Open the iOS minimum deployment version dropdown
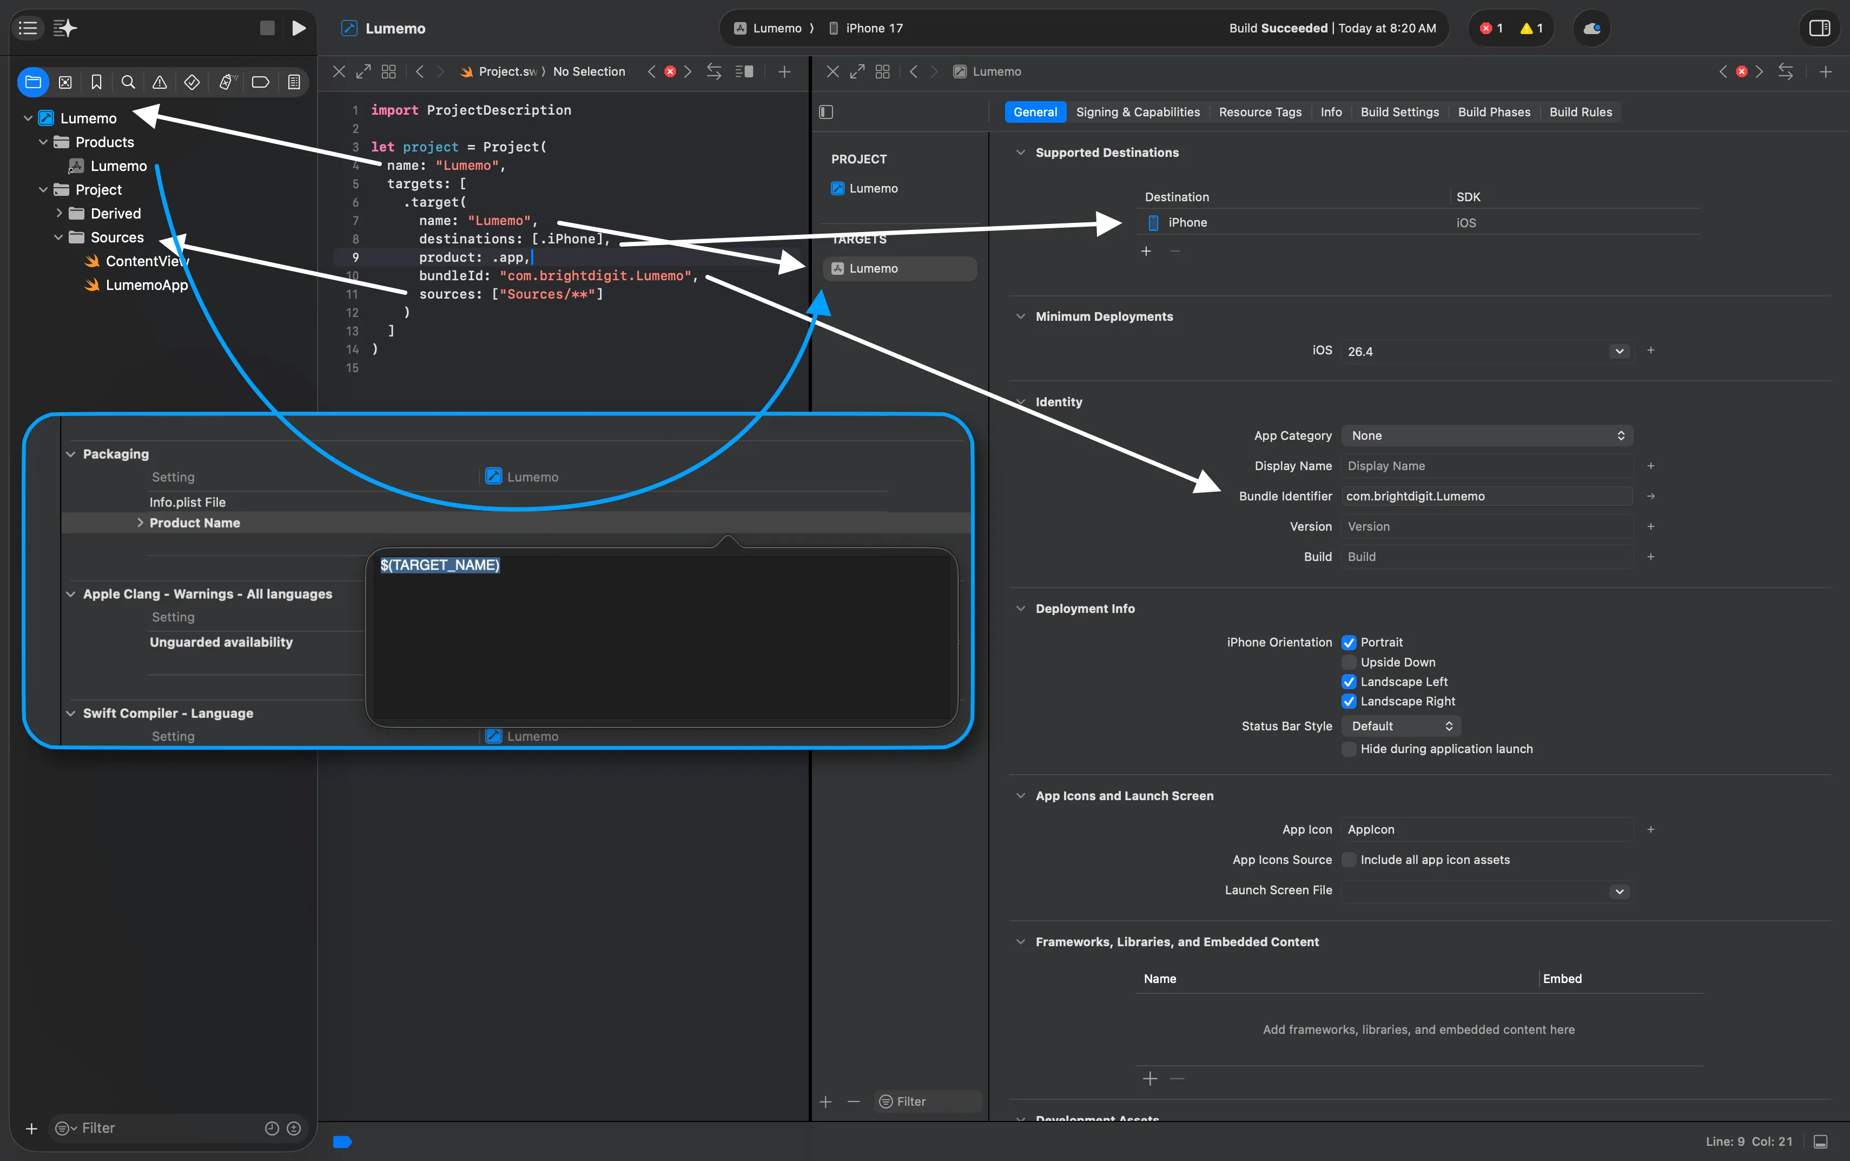The height and width of the screenshot is (1161, 1850). click(1618, 352)
